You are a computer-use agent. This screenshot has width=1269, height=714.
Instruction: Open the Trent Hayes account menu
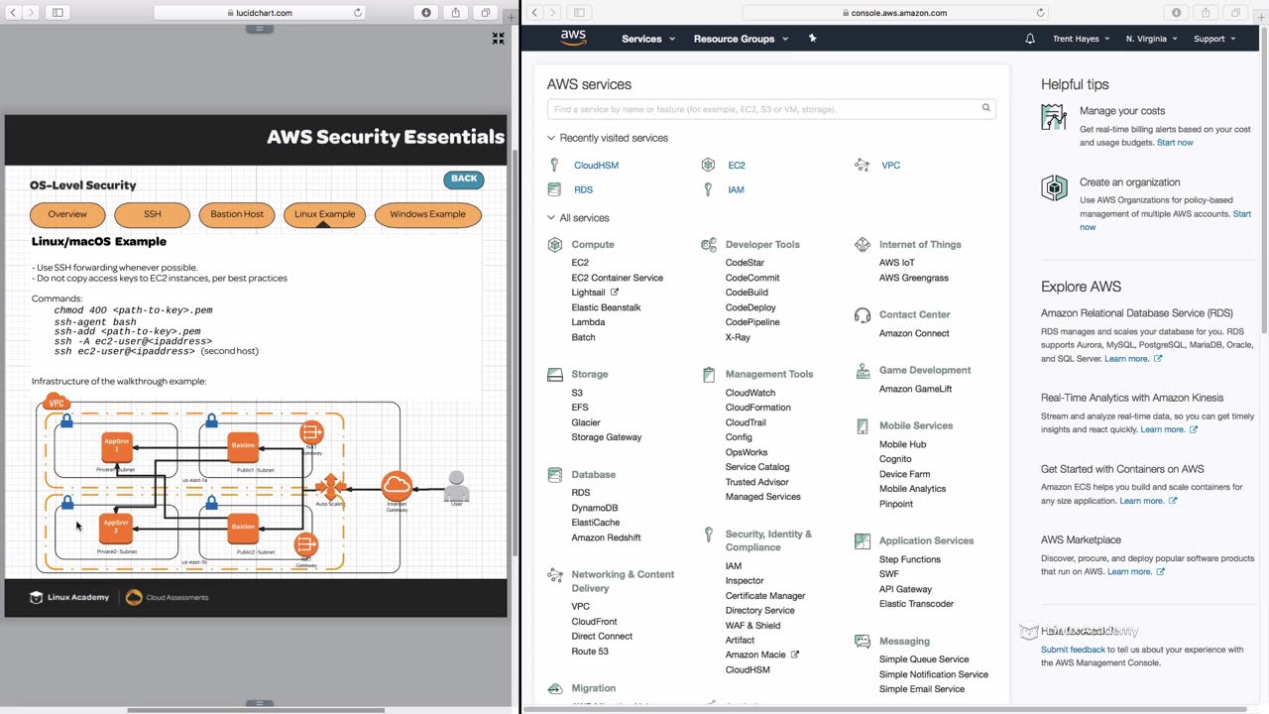coord(1081,39)
